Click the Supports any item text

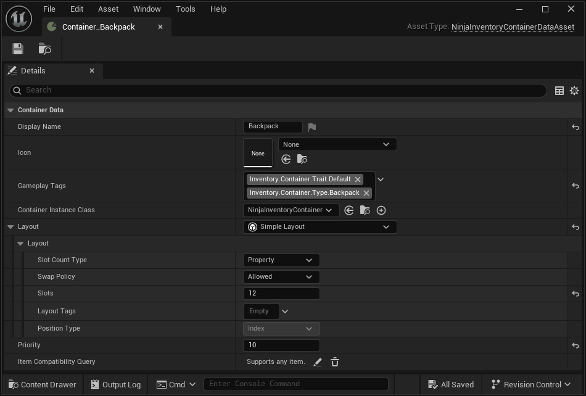tap(276, 362)
